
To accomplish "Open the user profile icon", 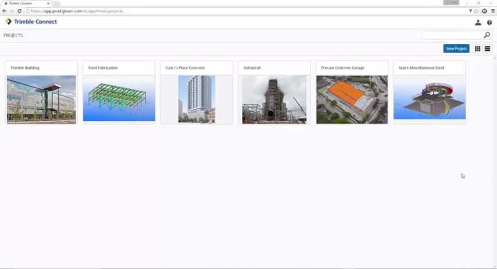I will [478, 23].
